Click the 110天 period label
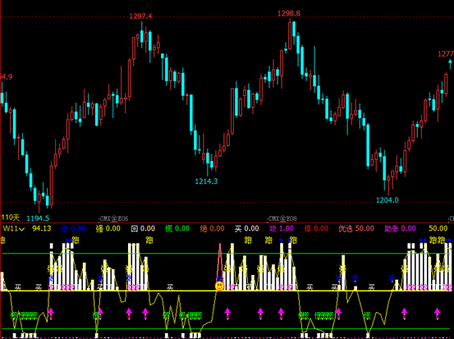This screenshot has height=339, width=454. click(10, 218)
